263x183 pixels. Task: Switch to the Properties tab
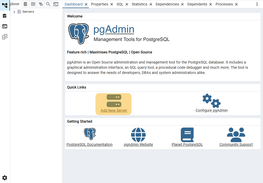pyautogui.click(x=100, y=4)
